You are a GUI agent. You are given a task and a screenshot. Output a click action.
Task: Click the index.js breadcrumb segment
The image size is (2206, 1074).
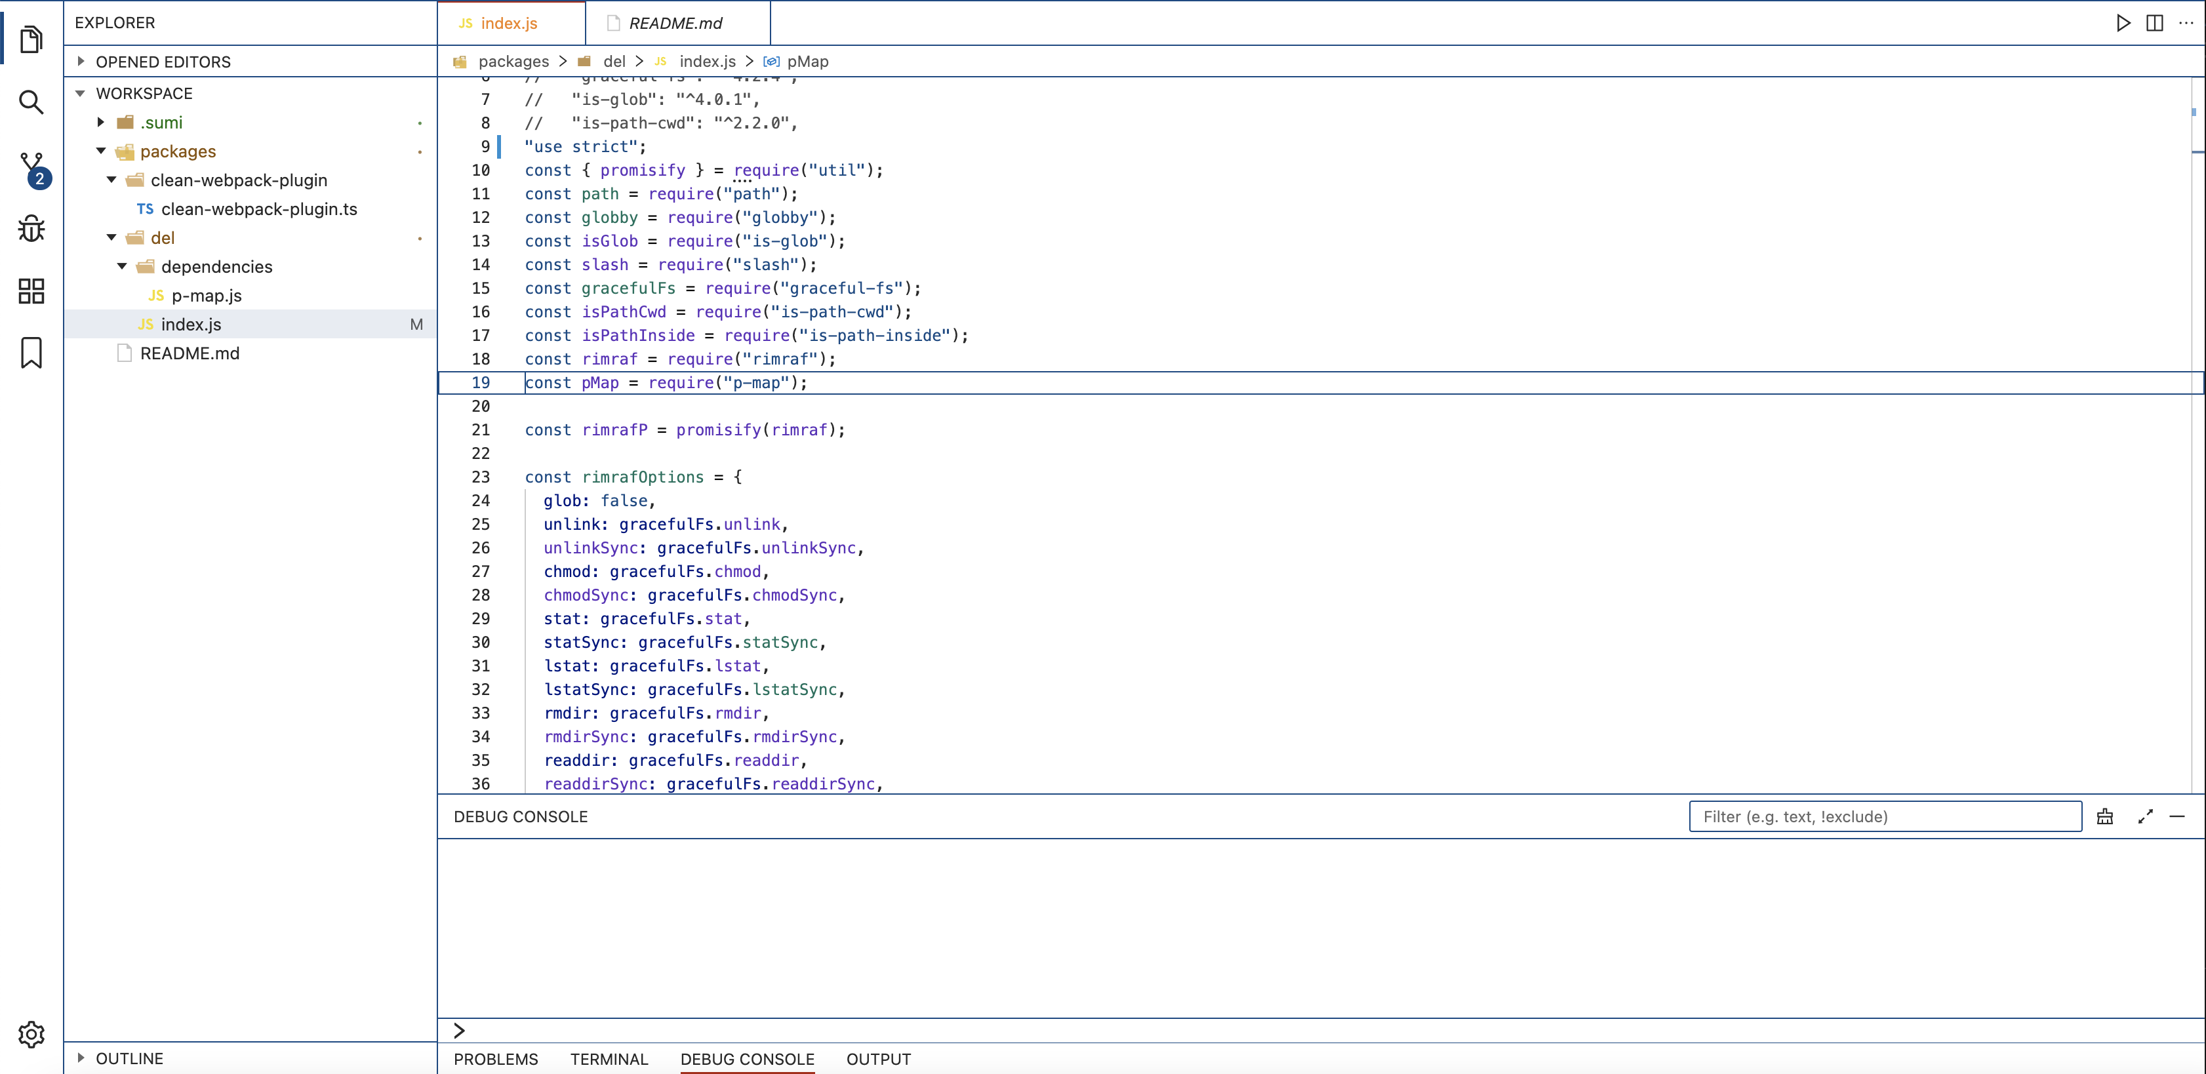pos(708,62)
